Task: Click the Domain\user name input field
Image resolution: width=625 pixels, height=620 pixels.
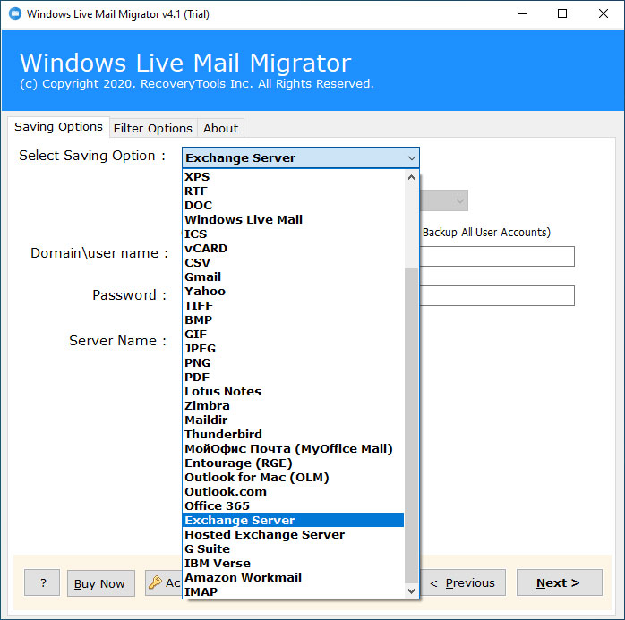Action: point(497,257)
